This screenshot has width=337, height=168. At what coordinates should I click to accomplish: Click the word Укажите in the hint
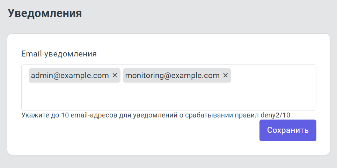tap(33, 115)
